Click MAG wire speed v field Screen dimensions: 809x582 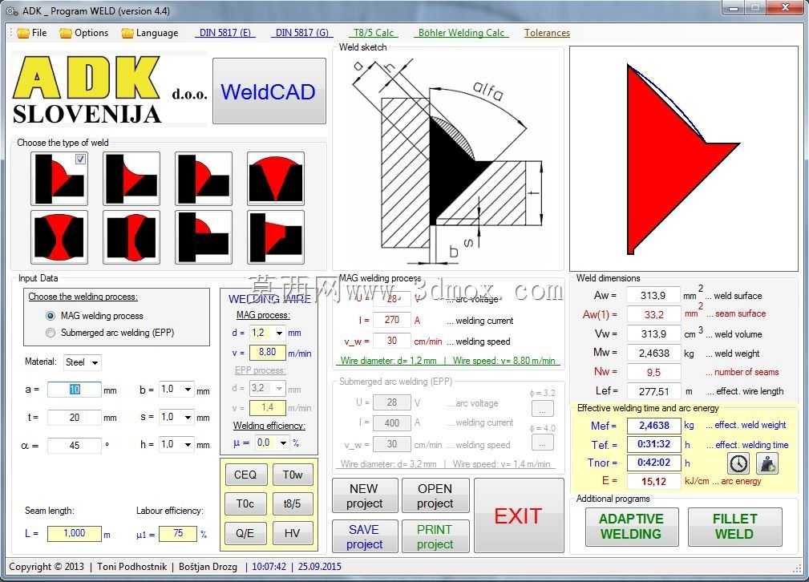[267, 353]
